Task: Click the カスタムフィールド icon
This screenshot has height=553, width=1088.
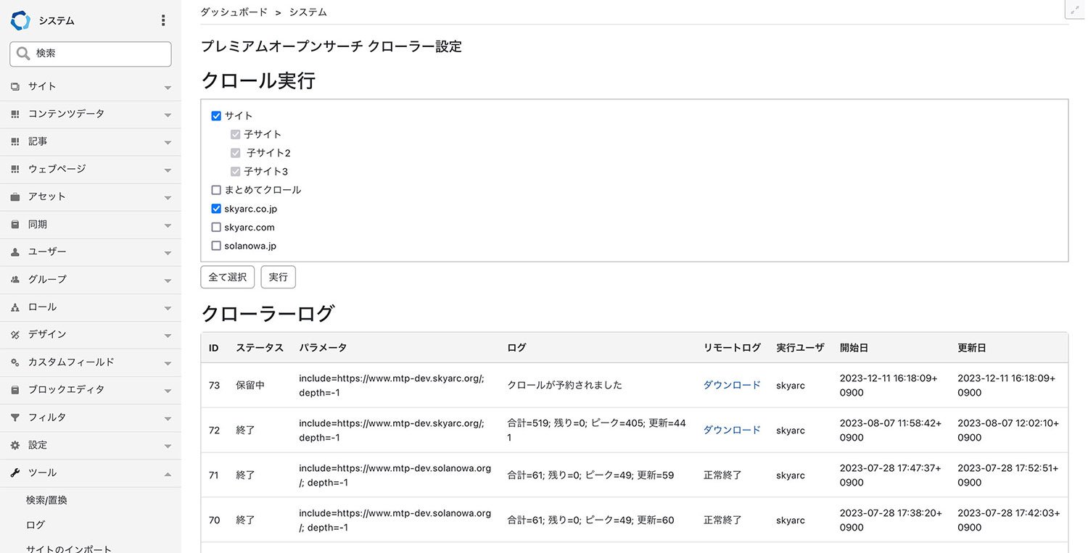Action: tap(15, 362)
